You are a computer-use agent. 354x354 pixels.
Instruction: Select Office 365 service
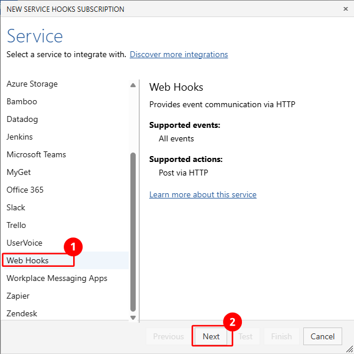pyautogui.click(x=65, y=190)
